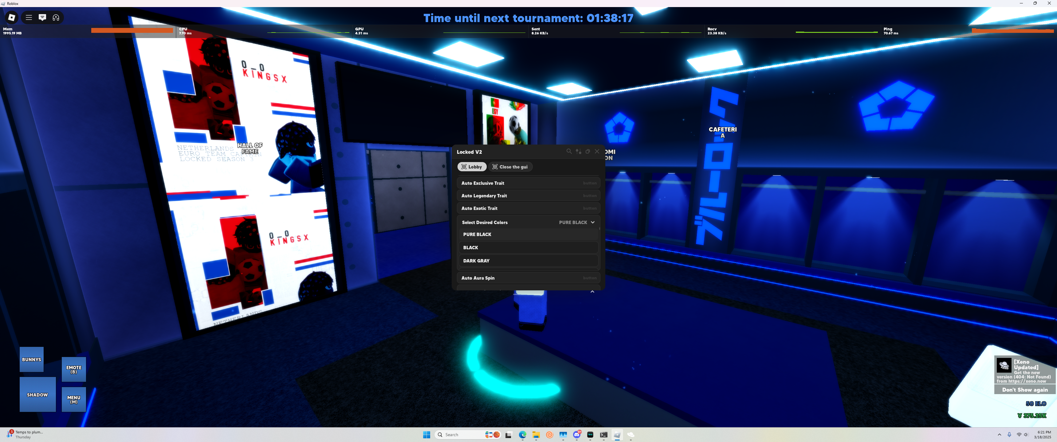Click the Auto Exotic Trait button
This screenshot has height=442, width=1057.
(x=528, y=208)
